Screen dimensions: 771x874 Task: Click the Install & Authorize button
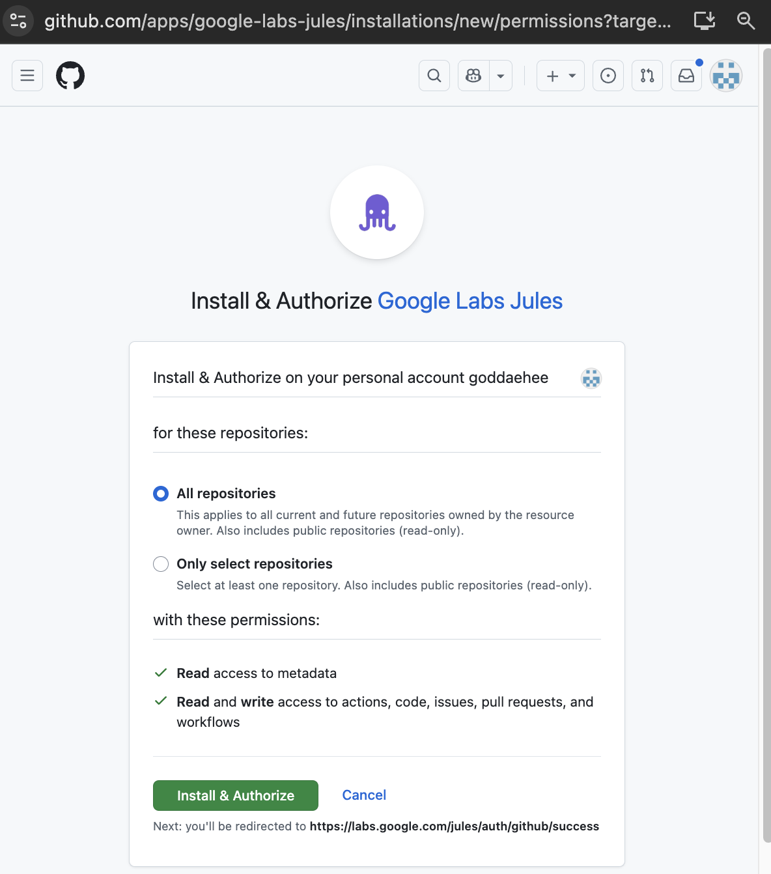[236, 795]
